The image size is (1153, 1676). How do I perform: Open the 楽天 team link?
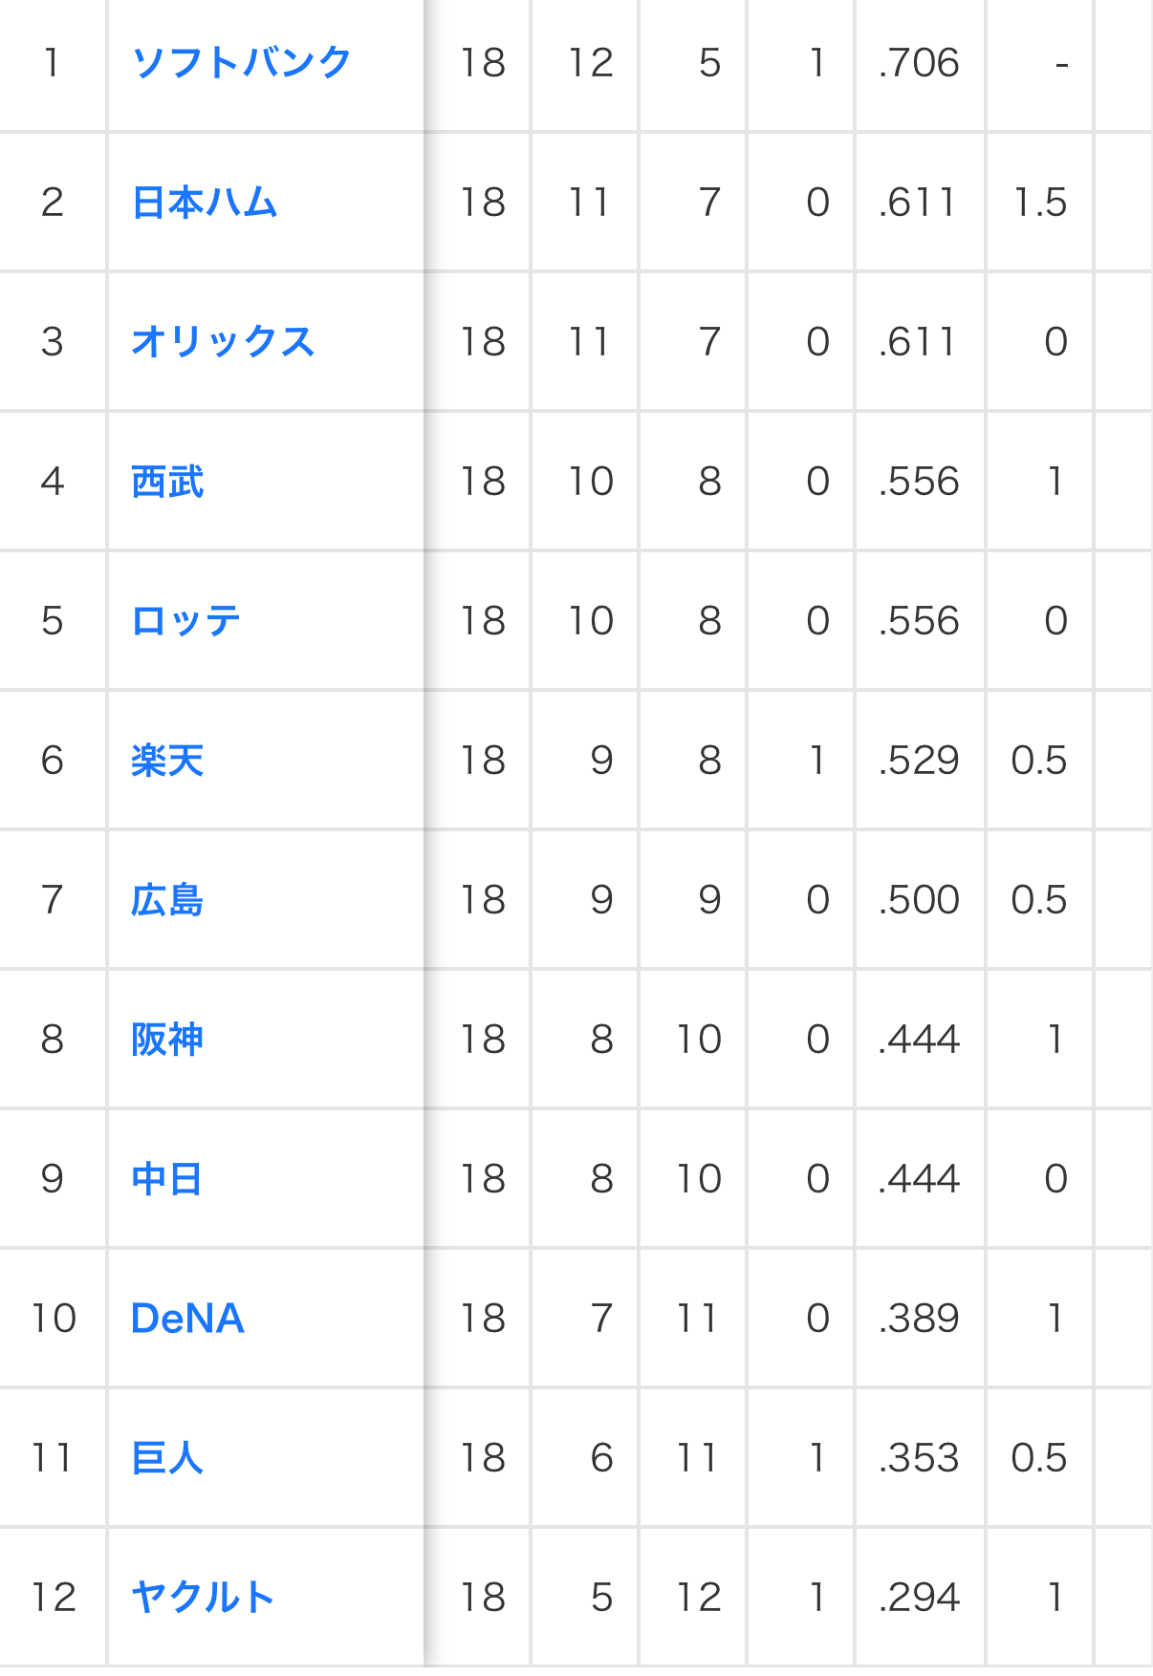coord(167,761)
